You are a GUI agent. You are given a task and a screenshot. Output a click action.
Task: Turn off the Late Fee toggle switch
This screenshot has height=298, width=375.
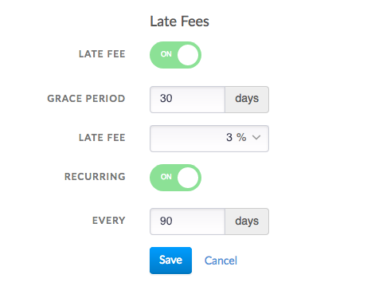pyautogui.click(x=175, y=55)
